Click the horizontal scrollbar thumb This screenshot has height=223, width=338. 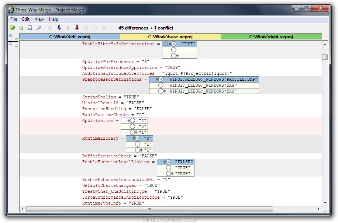click(x=149, y=209)
